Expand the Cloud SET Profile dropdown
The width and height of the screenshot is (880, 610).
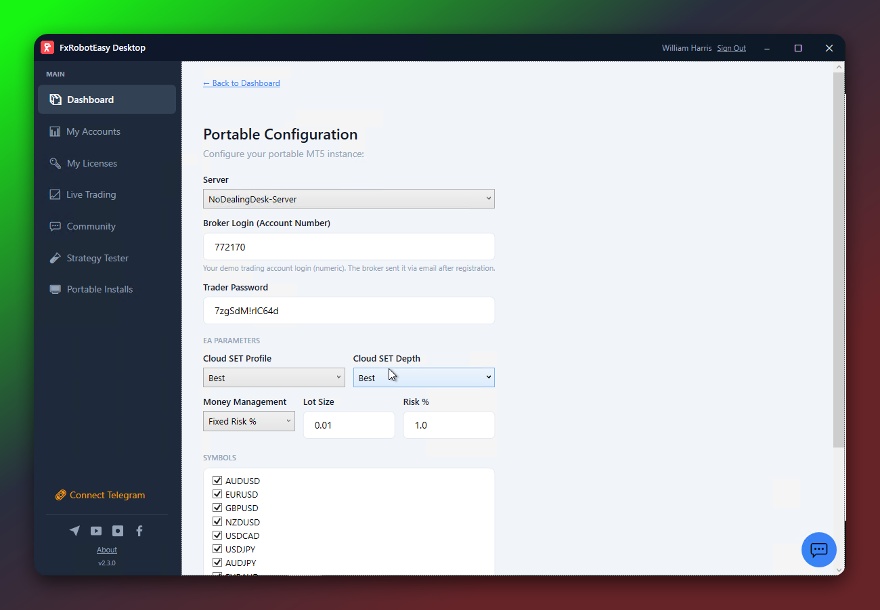coord(273,377)
